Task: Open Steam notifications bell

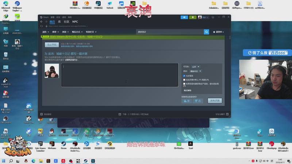Action: click(x=193, y=17)
